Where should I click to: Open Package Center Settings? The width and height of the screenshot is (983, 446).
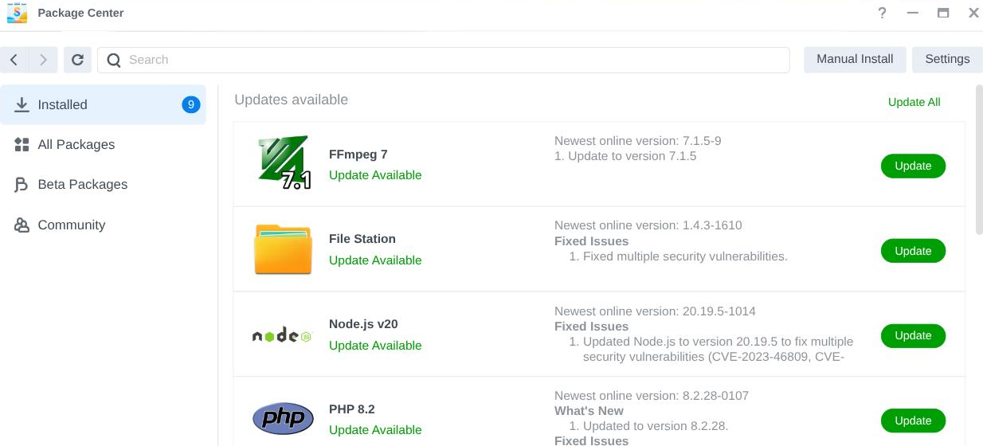[x=947, y=59]
